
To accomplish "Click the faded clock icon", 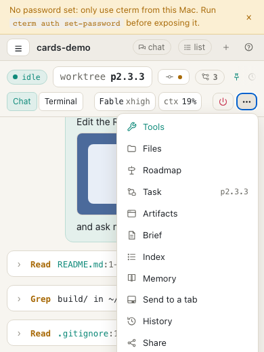I will point(252,77).
